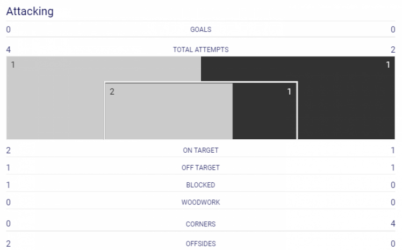
Task: Click the right total attempts value 2
Action: (x=393, y=49)
